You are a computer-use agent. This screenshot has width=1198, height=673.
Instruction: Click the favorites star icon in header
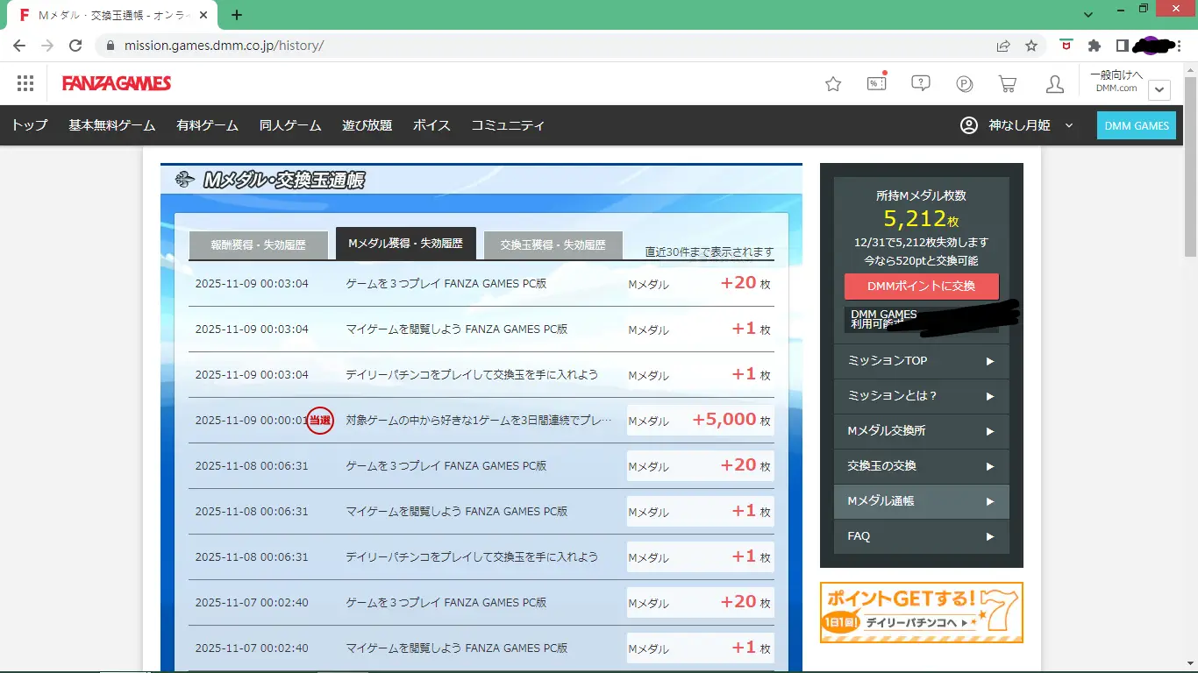pyautogui.click(x=833, y=84)
